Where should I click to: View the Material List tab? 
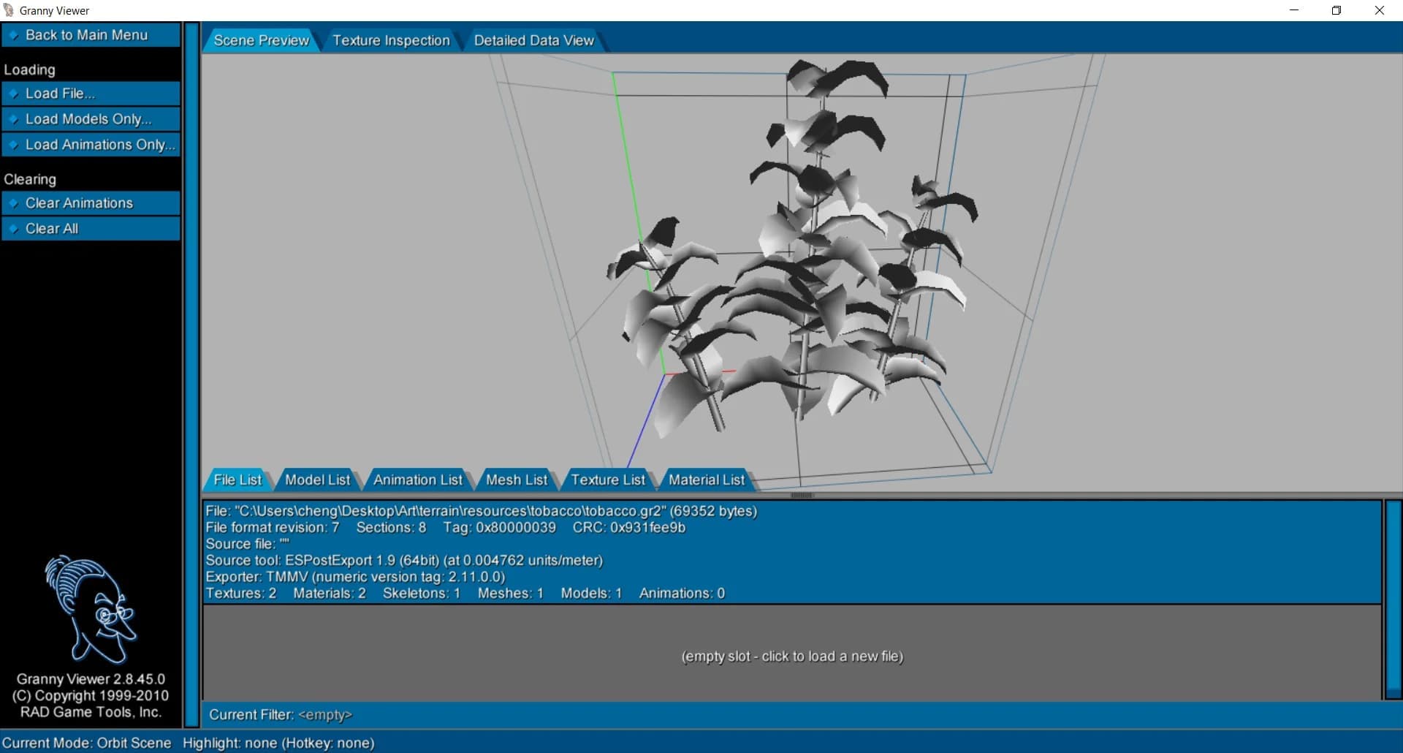[x=707, y=480]
